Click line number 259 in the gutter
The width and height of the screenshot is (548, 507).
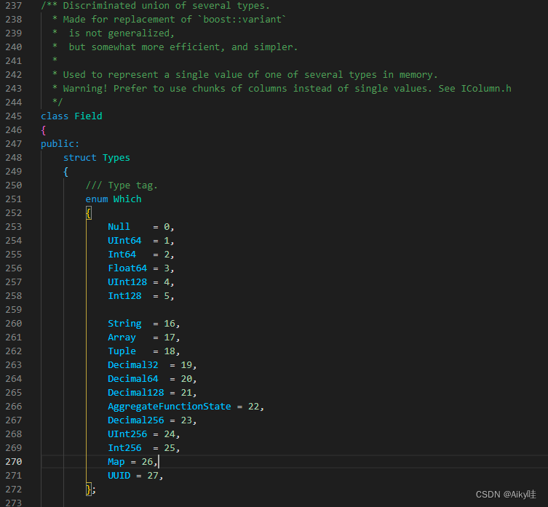point(14,310)
